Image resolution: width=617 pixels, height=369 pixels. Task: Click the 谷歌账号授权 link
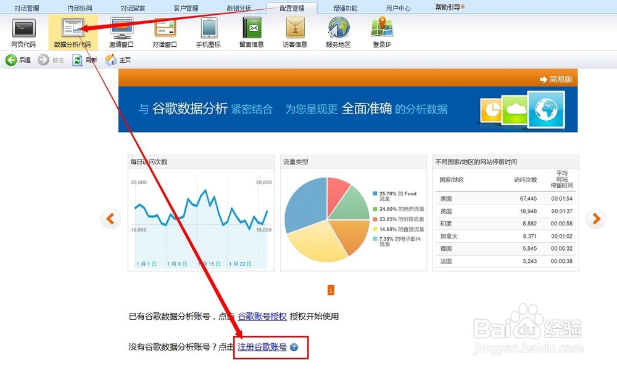tap(262, 317)
